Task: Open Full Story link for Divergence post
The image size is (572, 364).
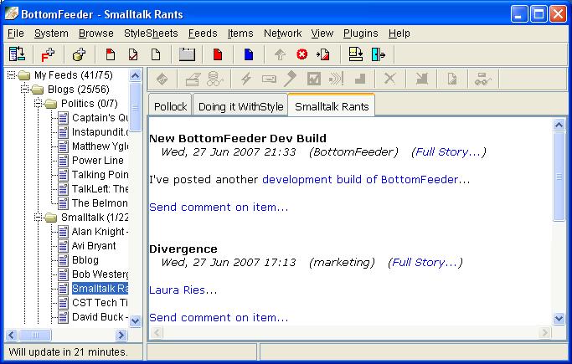Action: [425, 263]
